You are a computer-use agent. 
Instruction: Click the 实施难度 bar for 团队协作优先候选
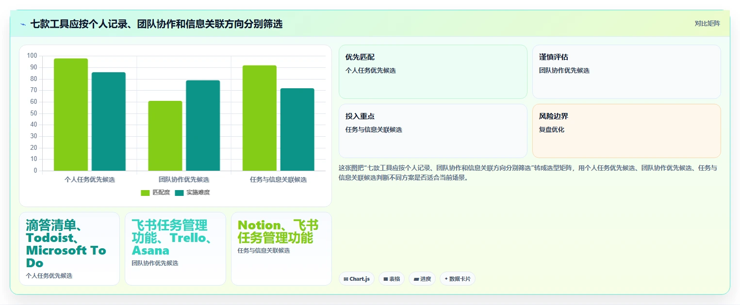click(203, 126)
